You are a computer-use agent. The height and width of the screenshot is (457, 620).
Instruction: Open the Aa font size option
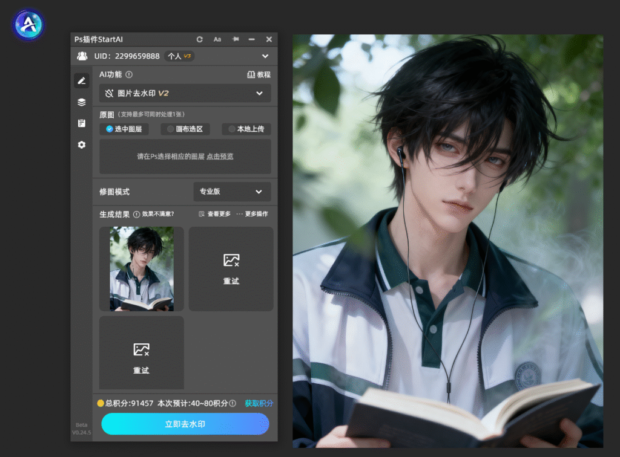217,39
